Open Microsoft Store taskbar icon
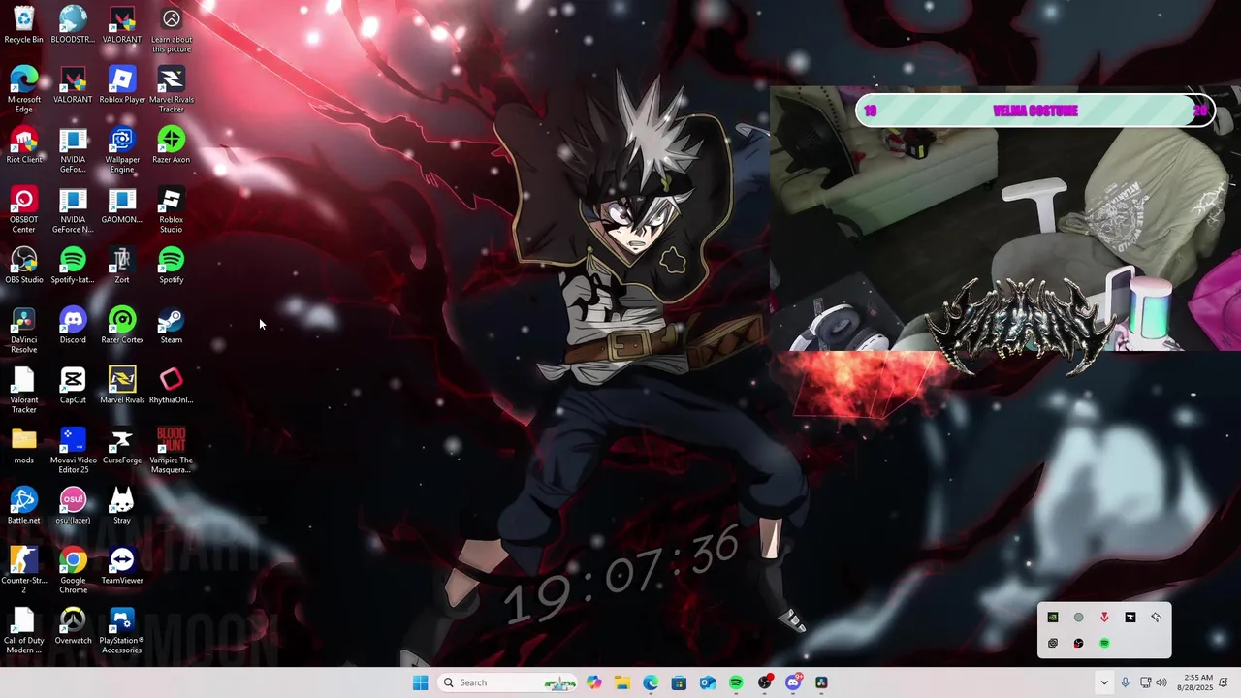This screenshot has width=1241, height=698. [679, 682]
